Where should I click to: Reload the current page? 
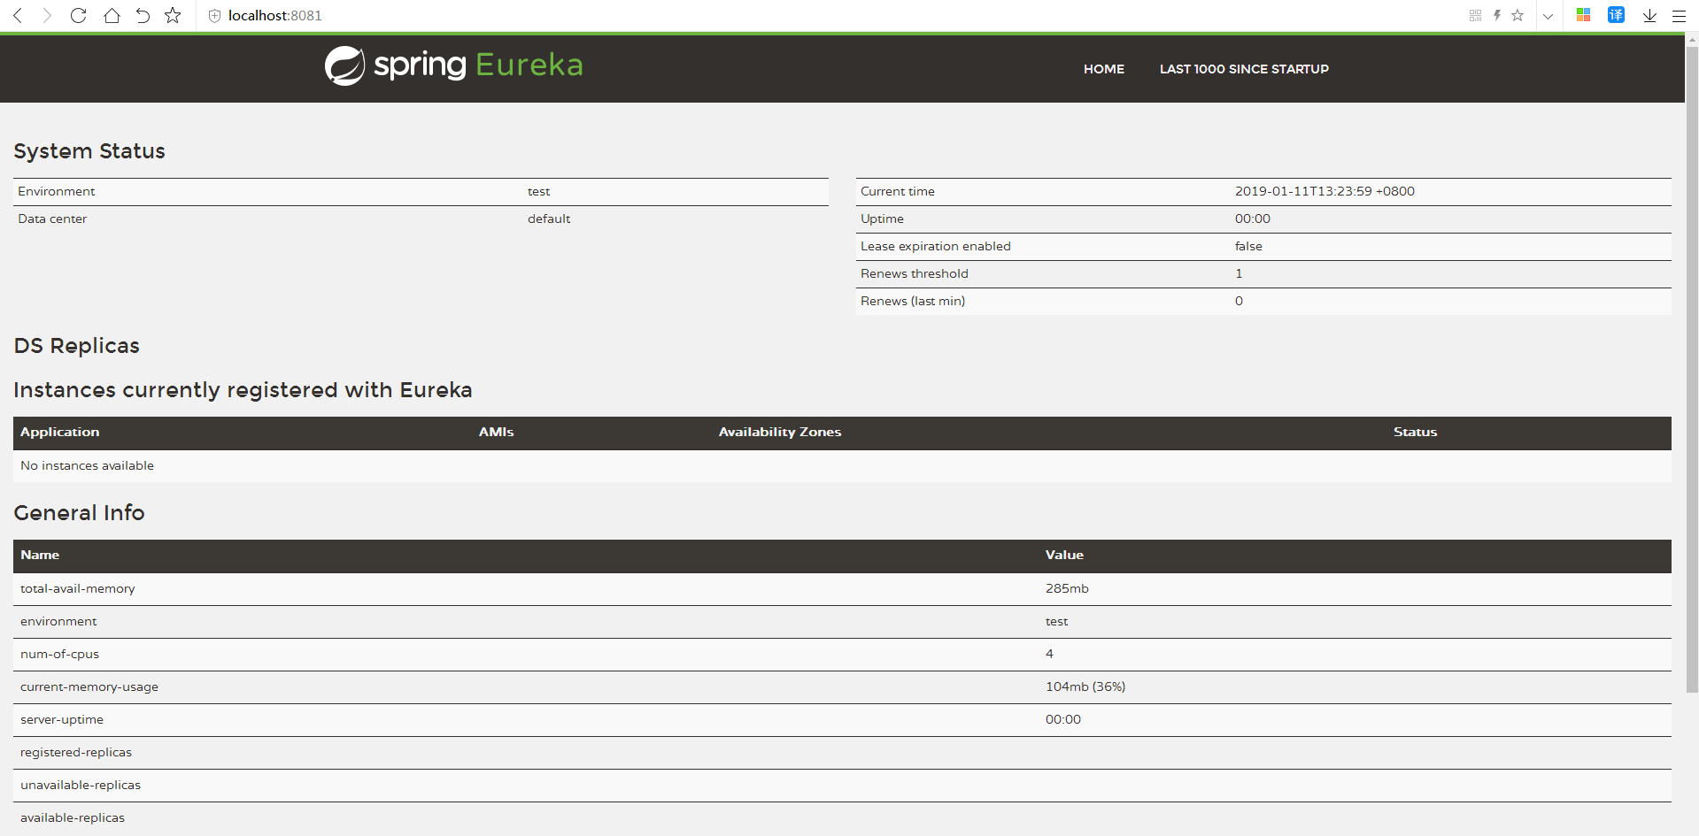[78, 16]
